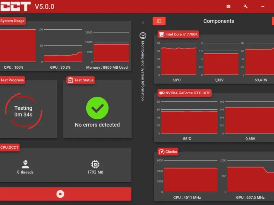Click the memory chip icon
The height and width of the screenshot is (205, 274).
(95, 164)
